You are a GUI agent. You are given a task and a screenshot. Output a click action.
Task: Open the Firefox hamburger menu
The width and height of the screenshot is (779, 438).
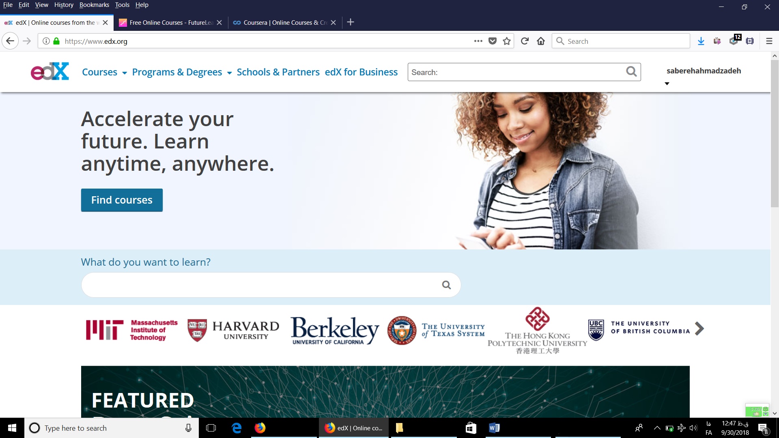769,41
